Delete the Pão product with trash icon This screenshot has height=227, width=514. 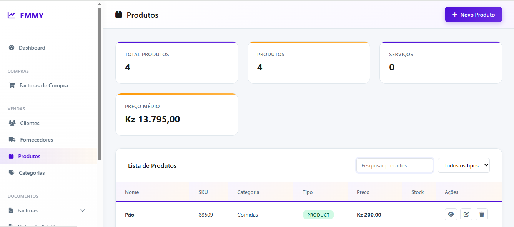[481, 214]
